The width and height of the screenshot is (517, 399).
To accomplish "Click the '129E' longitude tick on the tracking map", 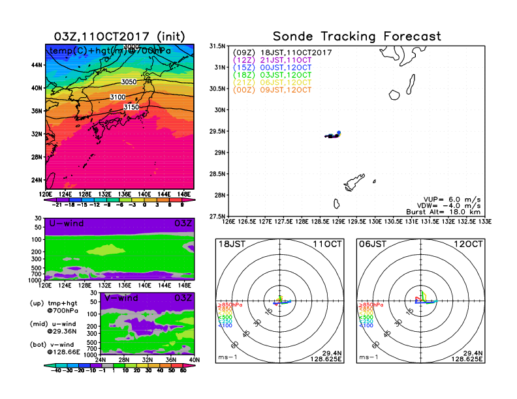I will coord(338,222).
